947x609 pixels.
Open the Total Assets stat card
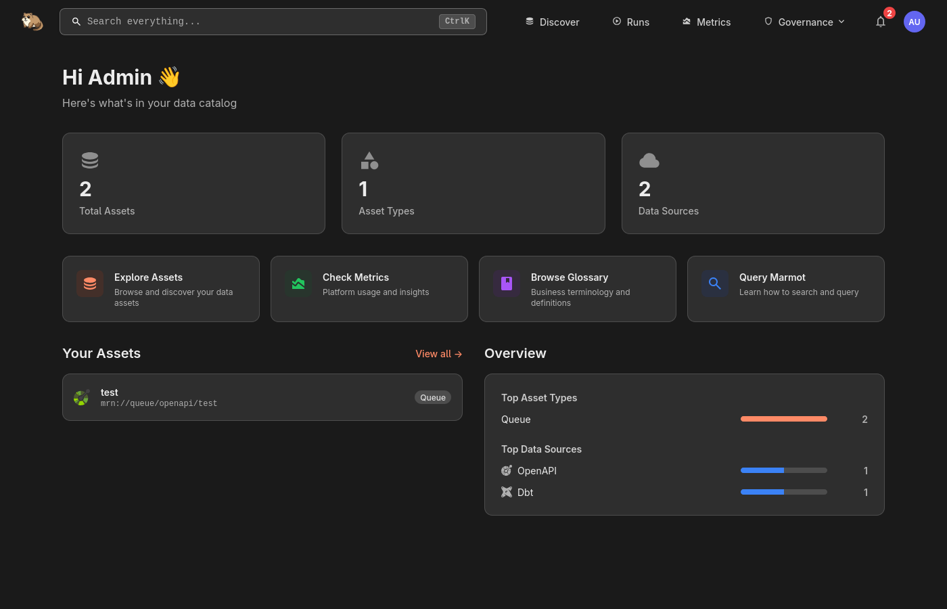[193, 183]
